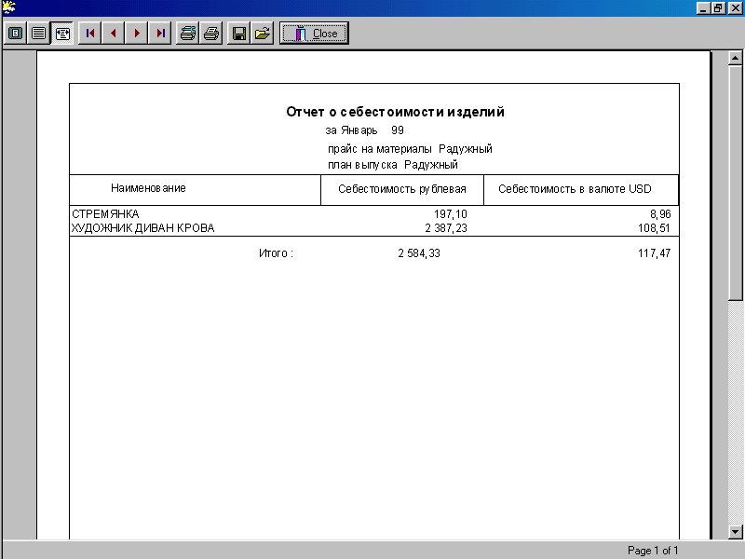Screen dimensions: 745x559
Task: Restore the window using title bar button
Action: 718,7
